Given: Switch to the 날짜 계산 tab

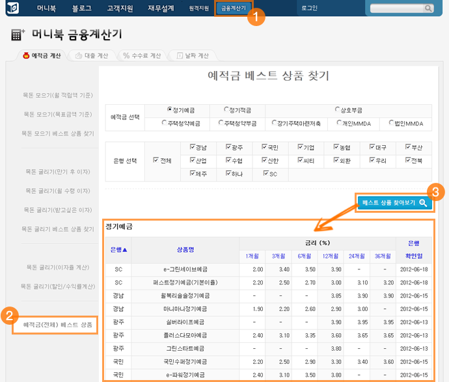Looking at the screenshot, I should click(193, 56).
